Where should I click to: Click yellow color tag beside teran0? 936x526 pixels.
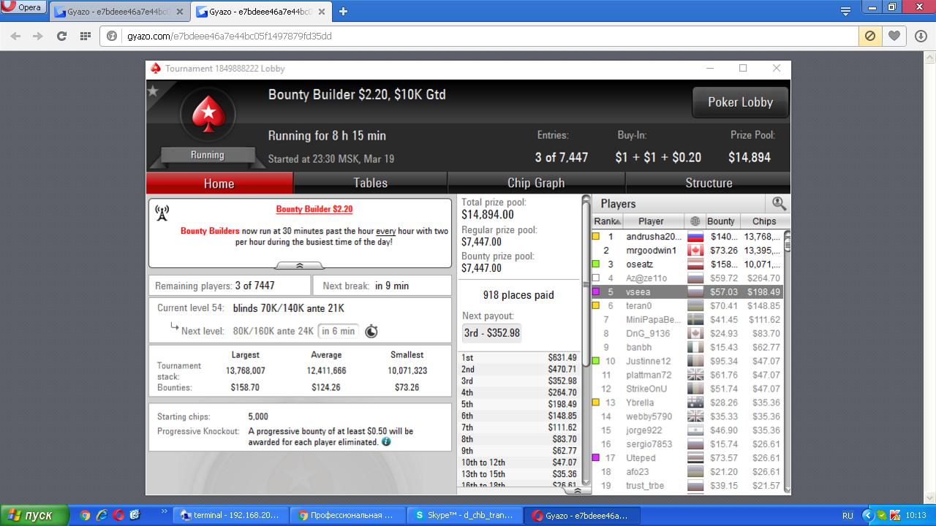coord(596,305)
